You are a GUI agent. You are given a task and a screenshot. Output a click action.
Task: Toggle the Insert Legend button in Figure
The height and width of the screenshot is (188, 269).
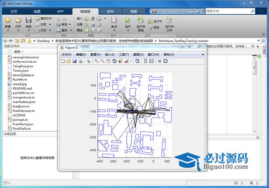coord(151,61)
